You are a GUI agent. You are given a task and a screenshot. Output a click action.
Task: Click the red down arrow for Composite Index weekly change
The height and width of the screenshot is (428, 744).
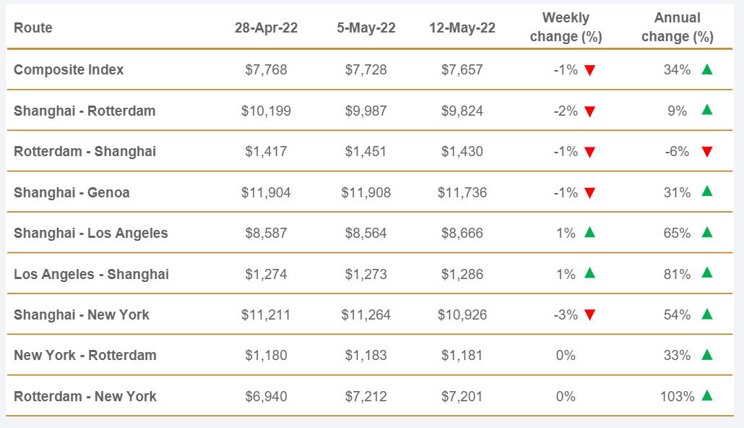point(589,70)
